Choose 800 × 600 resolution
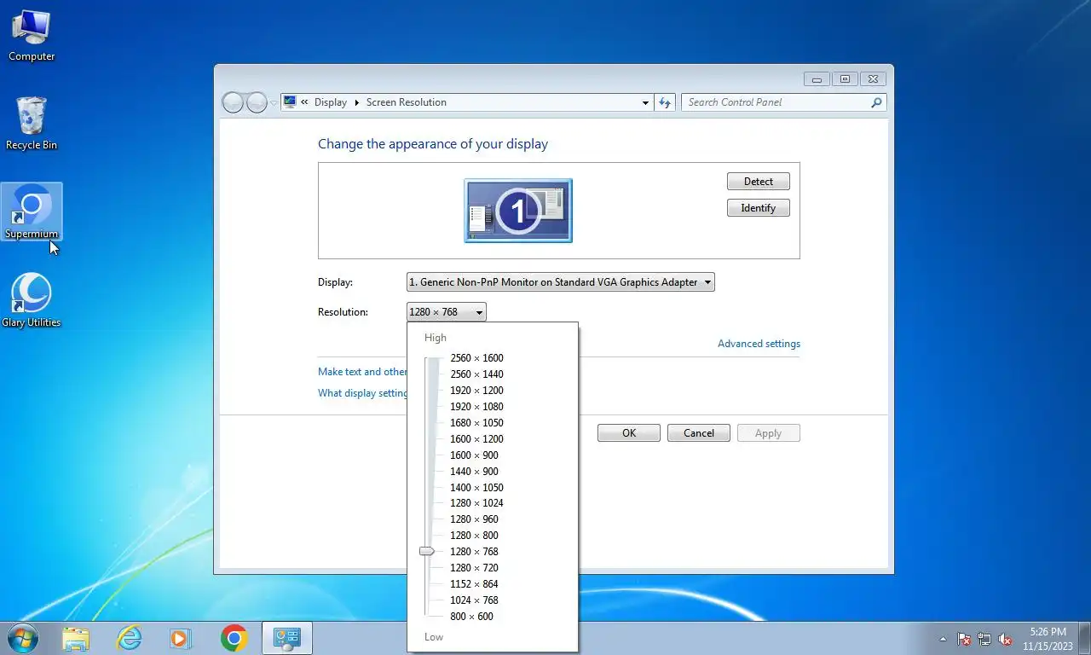This screenshot has height=655, width=1091. 471,617
